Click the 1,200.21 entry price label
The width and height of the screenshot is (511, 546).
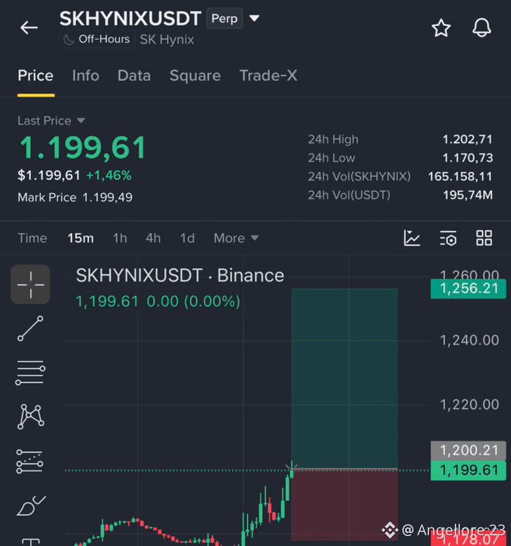click(468, 450)
